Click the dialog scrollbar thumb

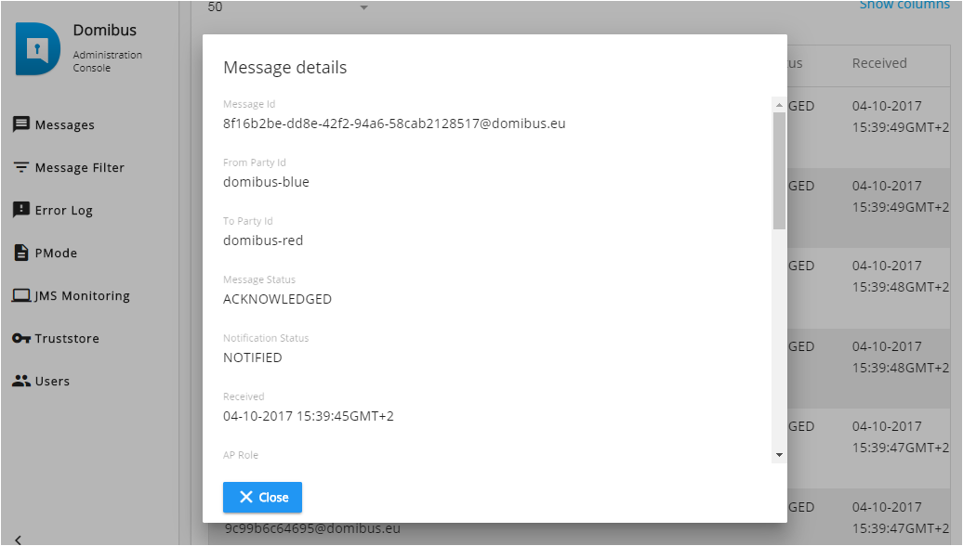[779, 170]
